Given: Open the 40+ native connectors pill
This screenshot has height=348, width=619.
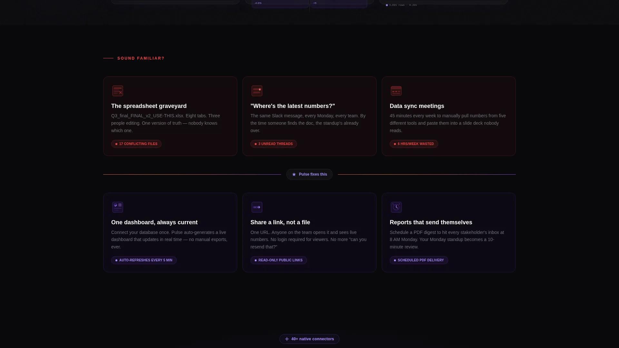Looking at the screenshot, I should pyautogui.click(x=309, y=339).
